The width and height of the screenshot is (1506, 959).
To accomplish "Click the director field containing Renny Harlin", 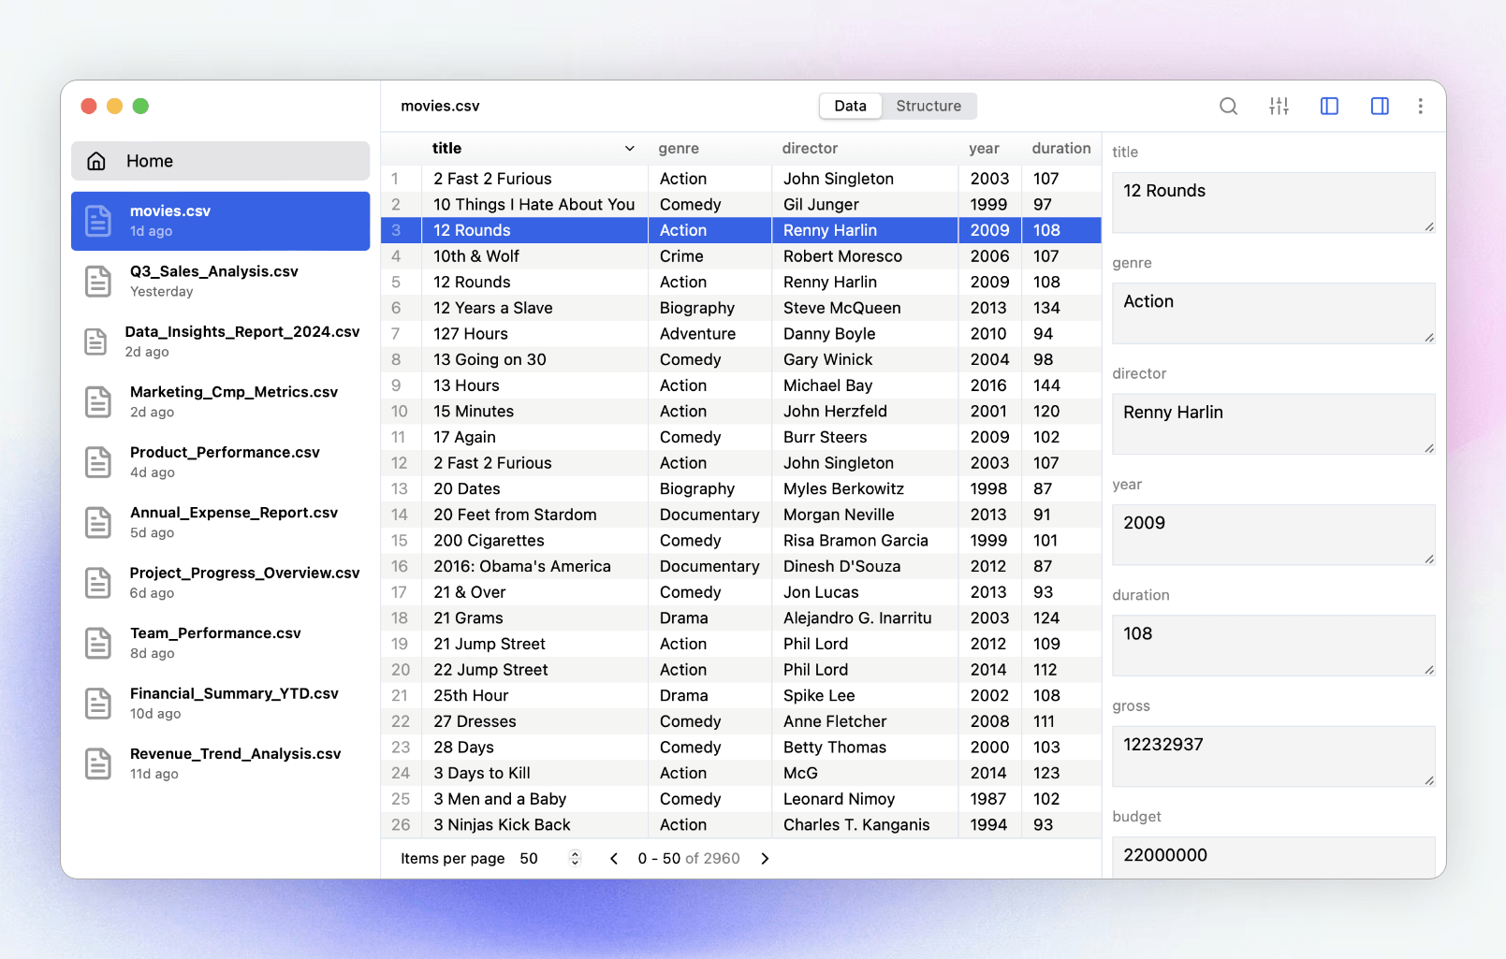I will [x=1272, y=423].
